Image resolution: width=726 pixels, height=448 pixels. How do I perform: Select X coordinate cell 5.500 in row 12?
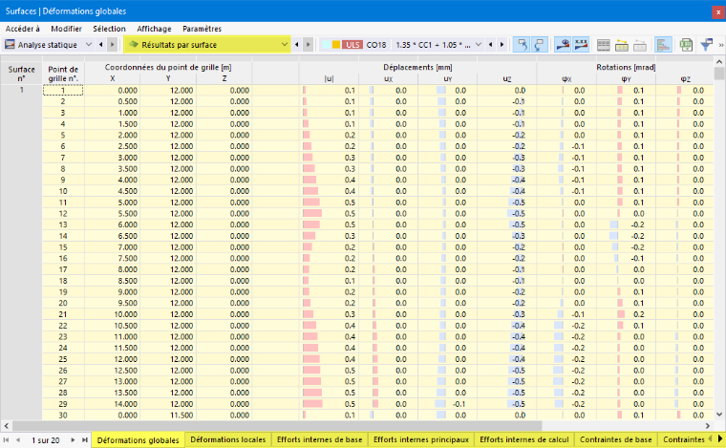(112, 213)
